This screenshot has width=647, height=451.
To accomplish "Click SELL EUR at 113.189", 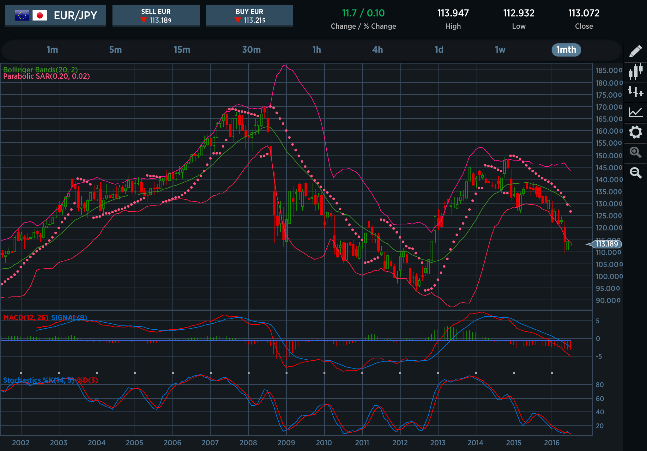I will click(156, 16).
